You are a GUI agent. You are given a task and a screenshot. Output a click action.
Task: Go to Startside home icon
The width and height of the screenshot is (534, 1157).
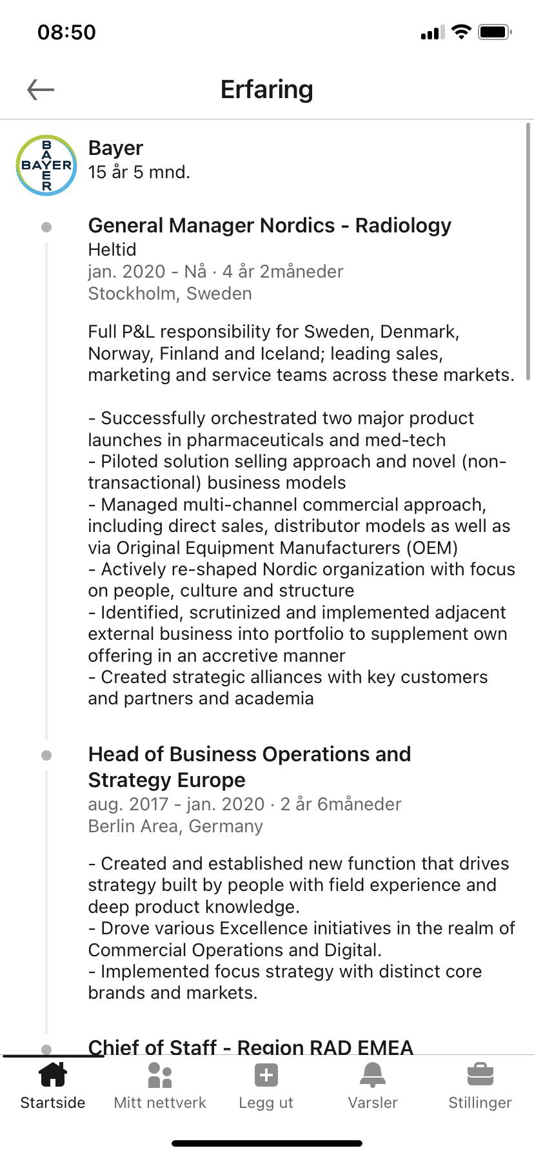[x=53, y=1075]
